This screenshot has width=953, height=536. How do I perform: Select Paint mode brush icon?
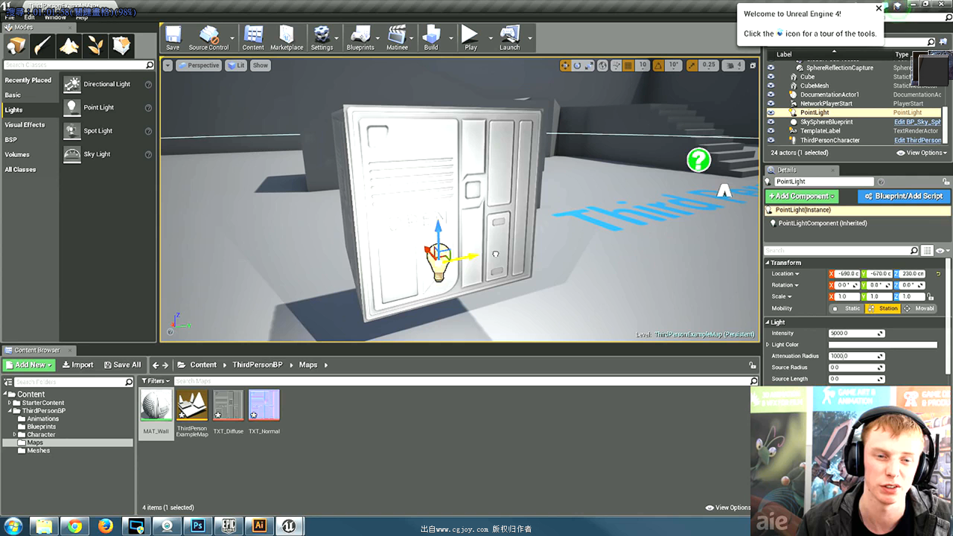pyautogui.click(x=42, y=45)
